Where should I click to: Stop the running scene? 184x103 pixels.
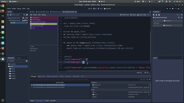(x=173, y=9)
